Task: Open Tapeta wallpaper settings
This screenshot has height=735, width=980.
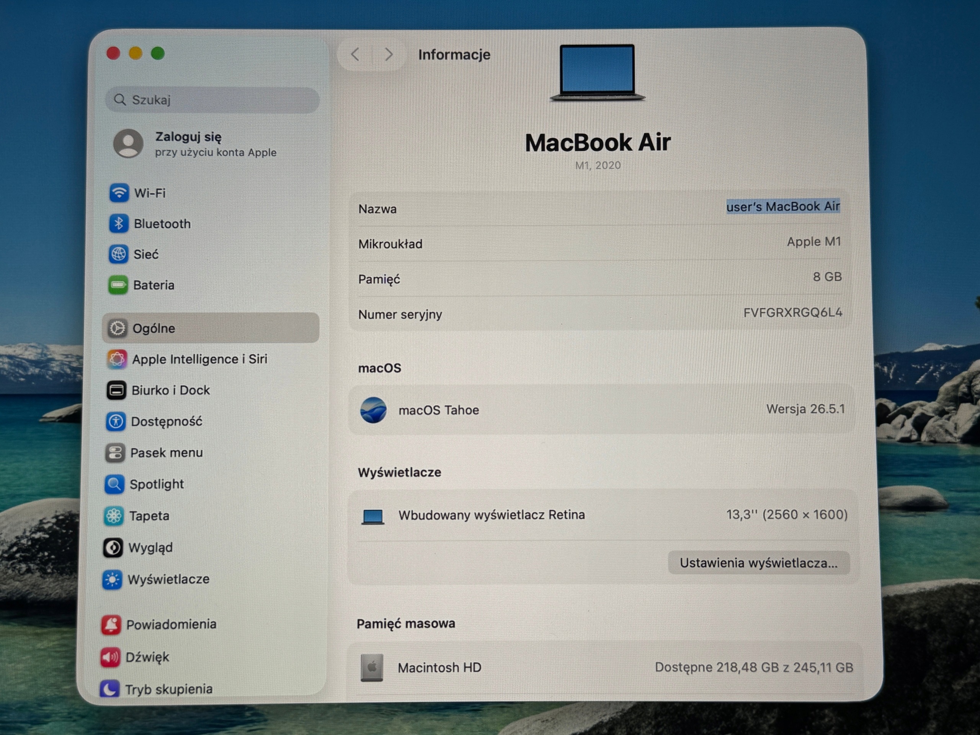Action: tap(136, 516)
